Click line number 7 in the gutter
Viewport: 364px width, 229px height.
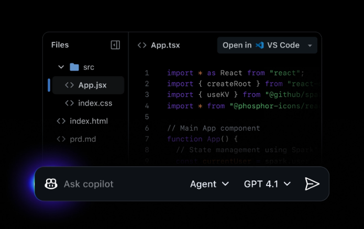[147, 139]
